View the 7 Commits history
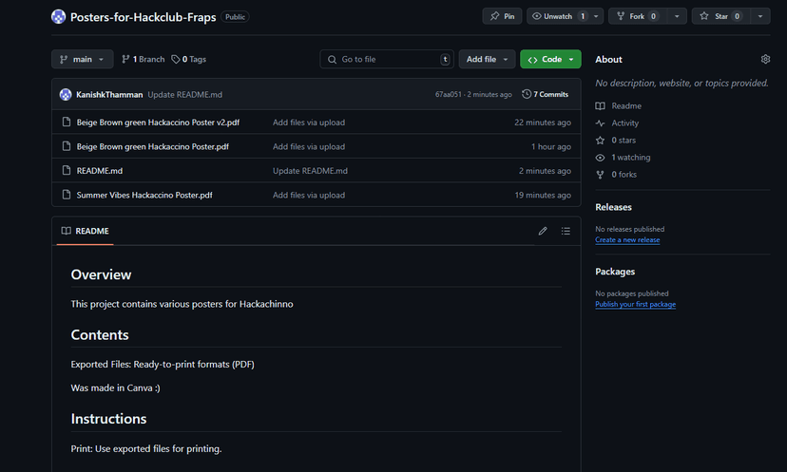 click(x=545, y=94)
